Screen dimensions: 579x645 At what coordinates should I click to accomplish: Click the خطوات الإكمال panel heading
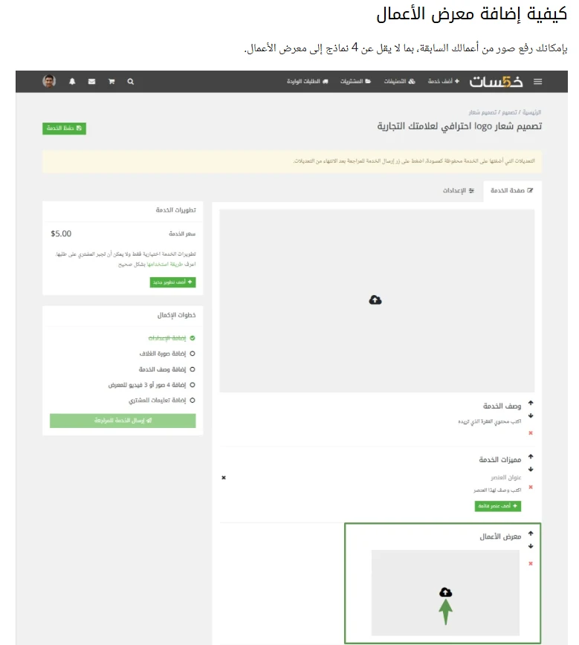coord(177,315)
